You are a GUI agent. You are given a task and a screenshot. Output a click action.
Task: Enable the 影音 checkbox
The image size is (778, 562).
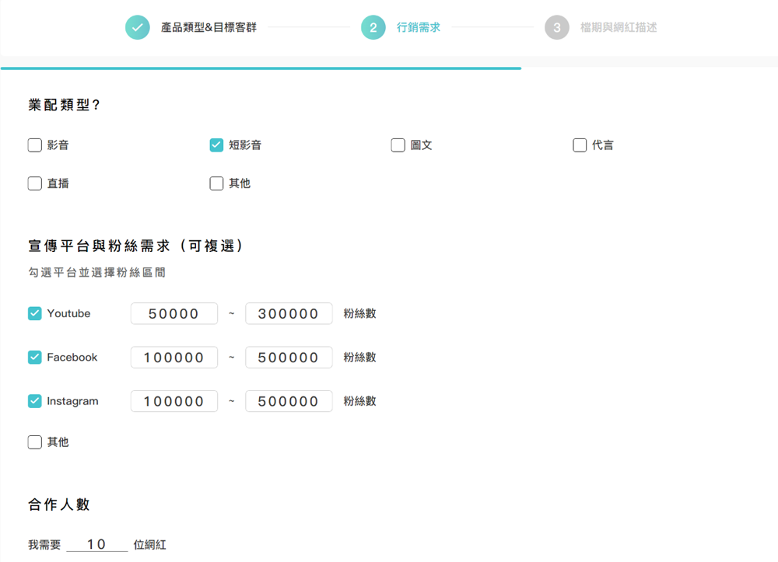34,145
